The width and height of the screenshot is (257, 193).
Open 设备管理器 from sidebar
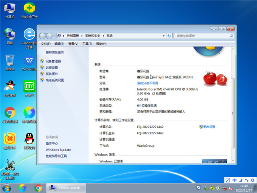tap(53, 61)
